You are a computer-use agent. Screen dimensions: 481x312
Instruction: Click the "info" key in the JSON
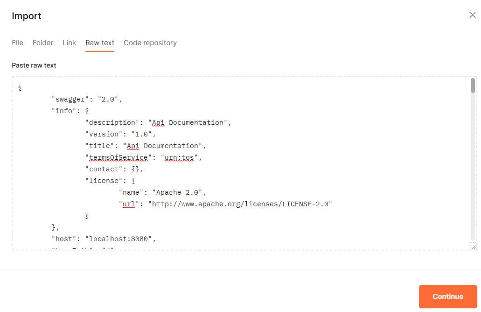click(64, 111)
